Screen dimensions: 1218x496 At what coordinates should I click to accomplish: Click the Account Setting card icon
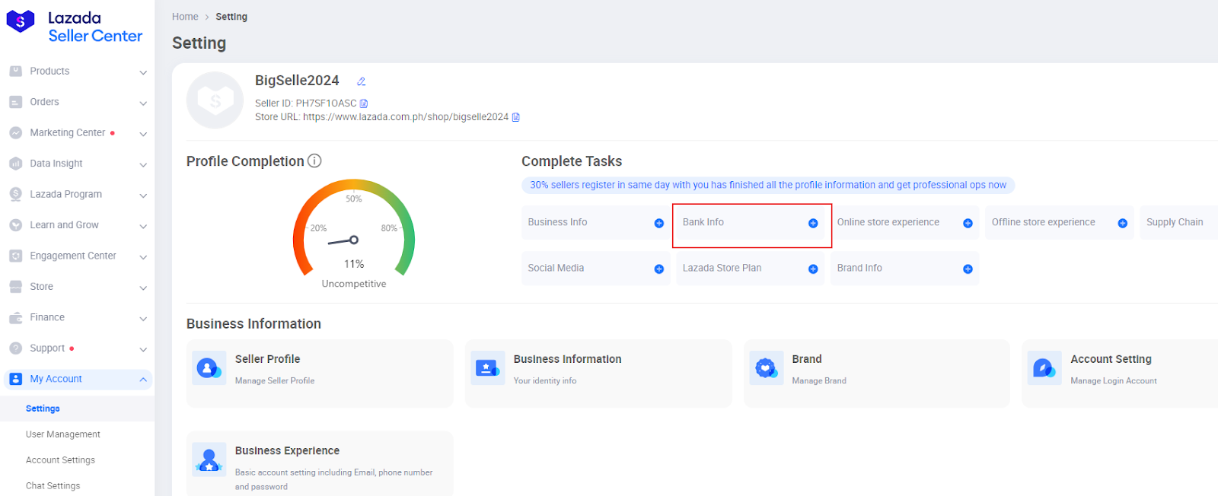[x=1044, y=368]
